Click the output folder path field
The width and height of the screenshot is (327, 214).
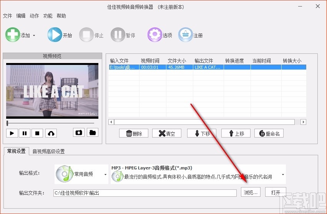(x=145, y=193)
